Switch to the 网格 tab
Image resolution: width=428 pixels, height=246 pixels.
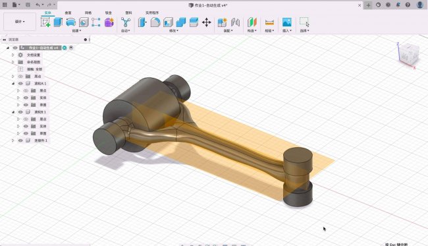[88, 13]
